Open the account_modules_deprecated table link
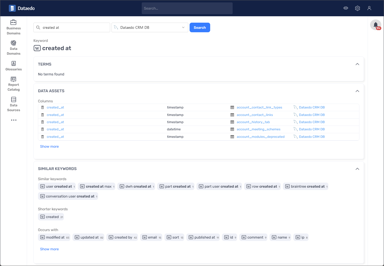The image size is (384, 266). pos(261,137)
